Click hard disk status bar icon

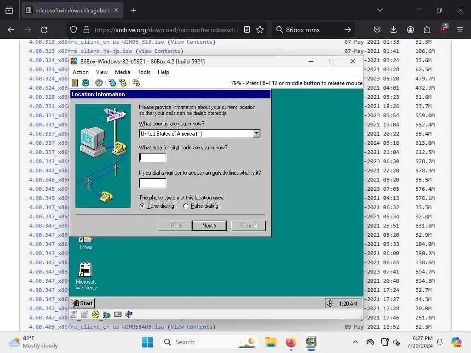pyautogui.click(x=118, y=314)
